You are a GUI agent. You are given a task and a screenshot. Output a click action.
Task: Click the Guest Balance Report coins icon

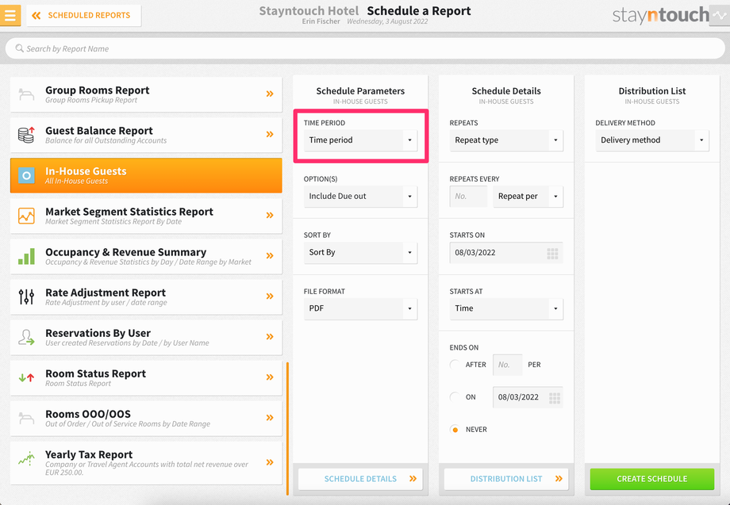click(26, 135)
